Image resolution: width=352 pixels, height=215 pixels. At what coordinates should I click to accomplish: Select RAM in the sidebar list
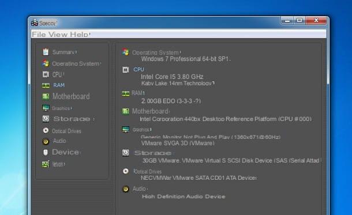59,85
